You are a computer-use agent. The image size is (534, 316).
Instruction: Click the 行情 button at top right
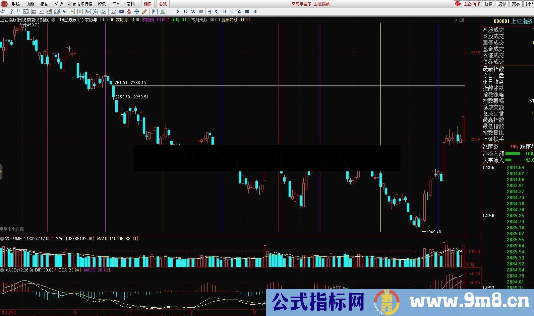489,4
